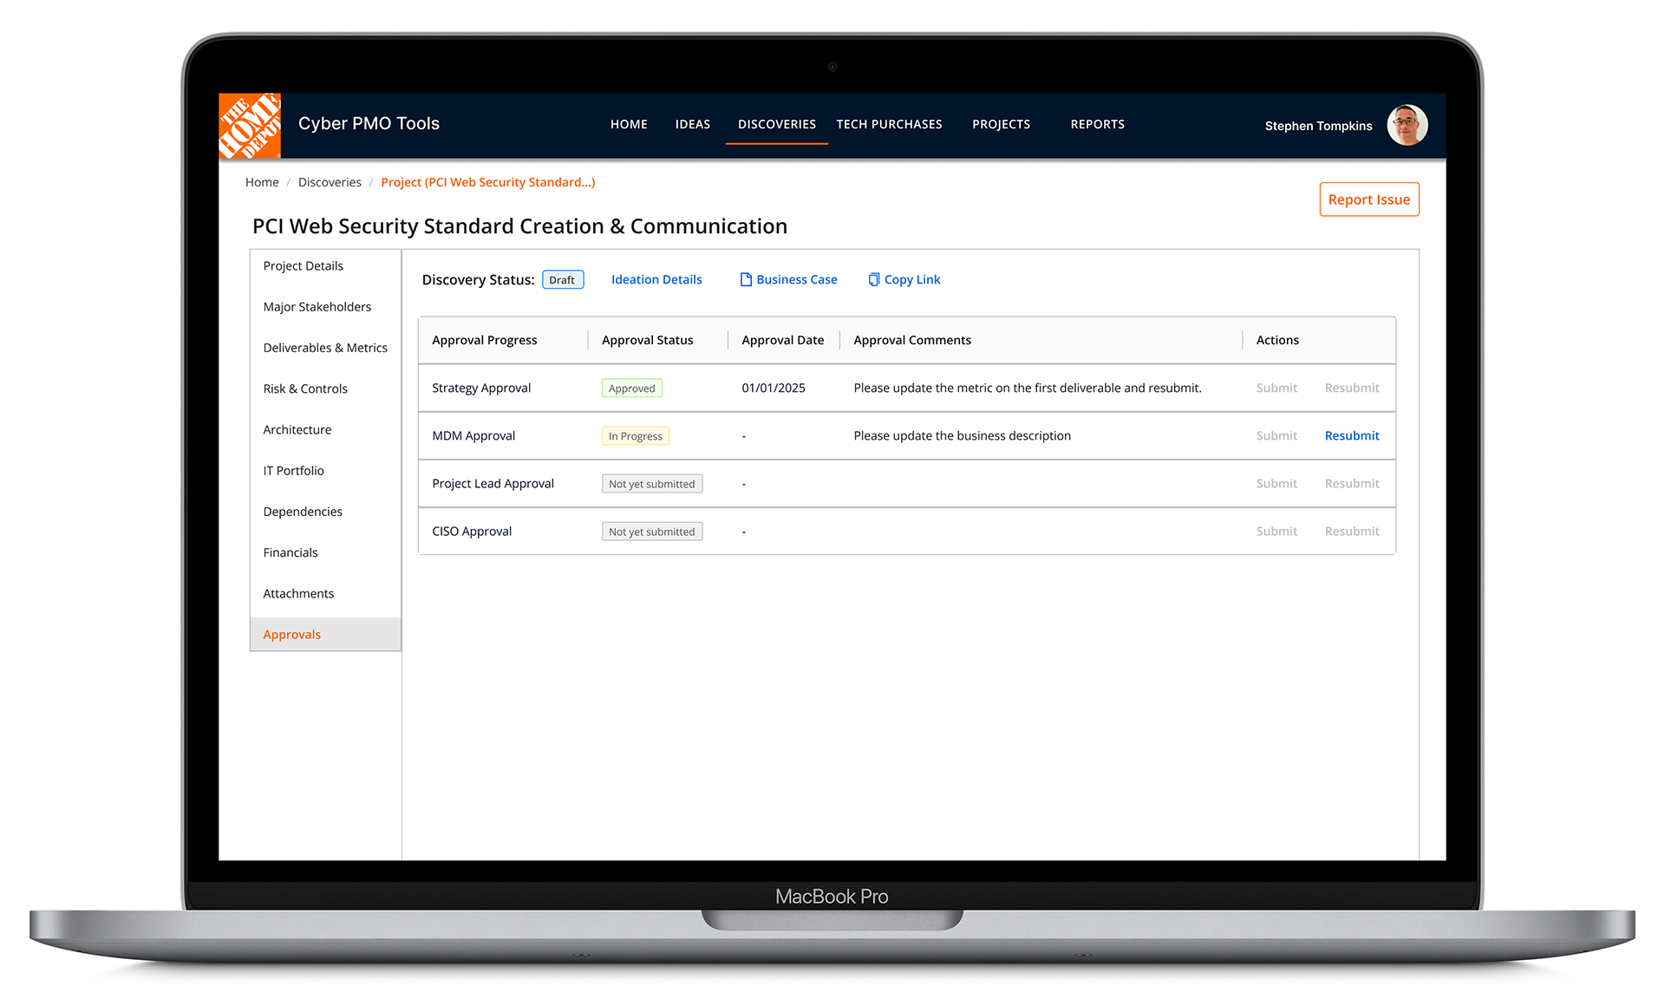Viewport: 1665px width, 999px height.
Task: Open the TECH PURCHASES menu item
Action: pyautogui.click(x=888, y=124)
